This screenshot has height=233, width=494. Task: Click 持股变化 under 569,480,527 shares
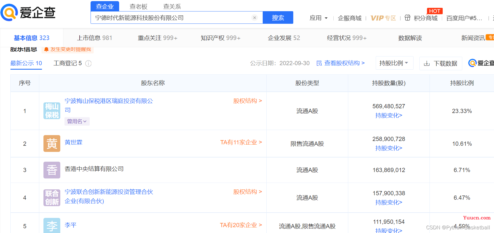pyautogui.click(x=389, y=115)
